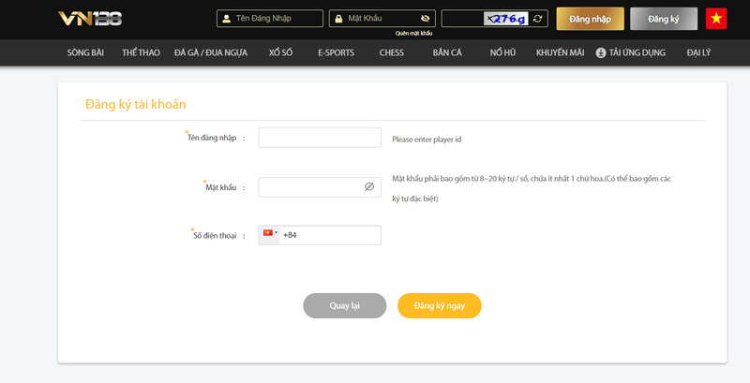Viewport: 750px width, 383px height.
Task: Focus the Tên đăng nhập registration field
Action: click(320, 139)
